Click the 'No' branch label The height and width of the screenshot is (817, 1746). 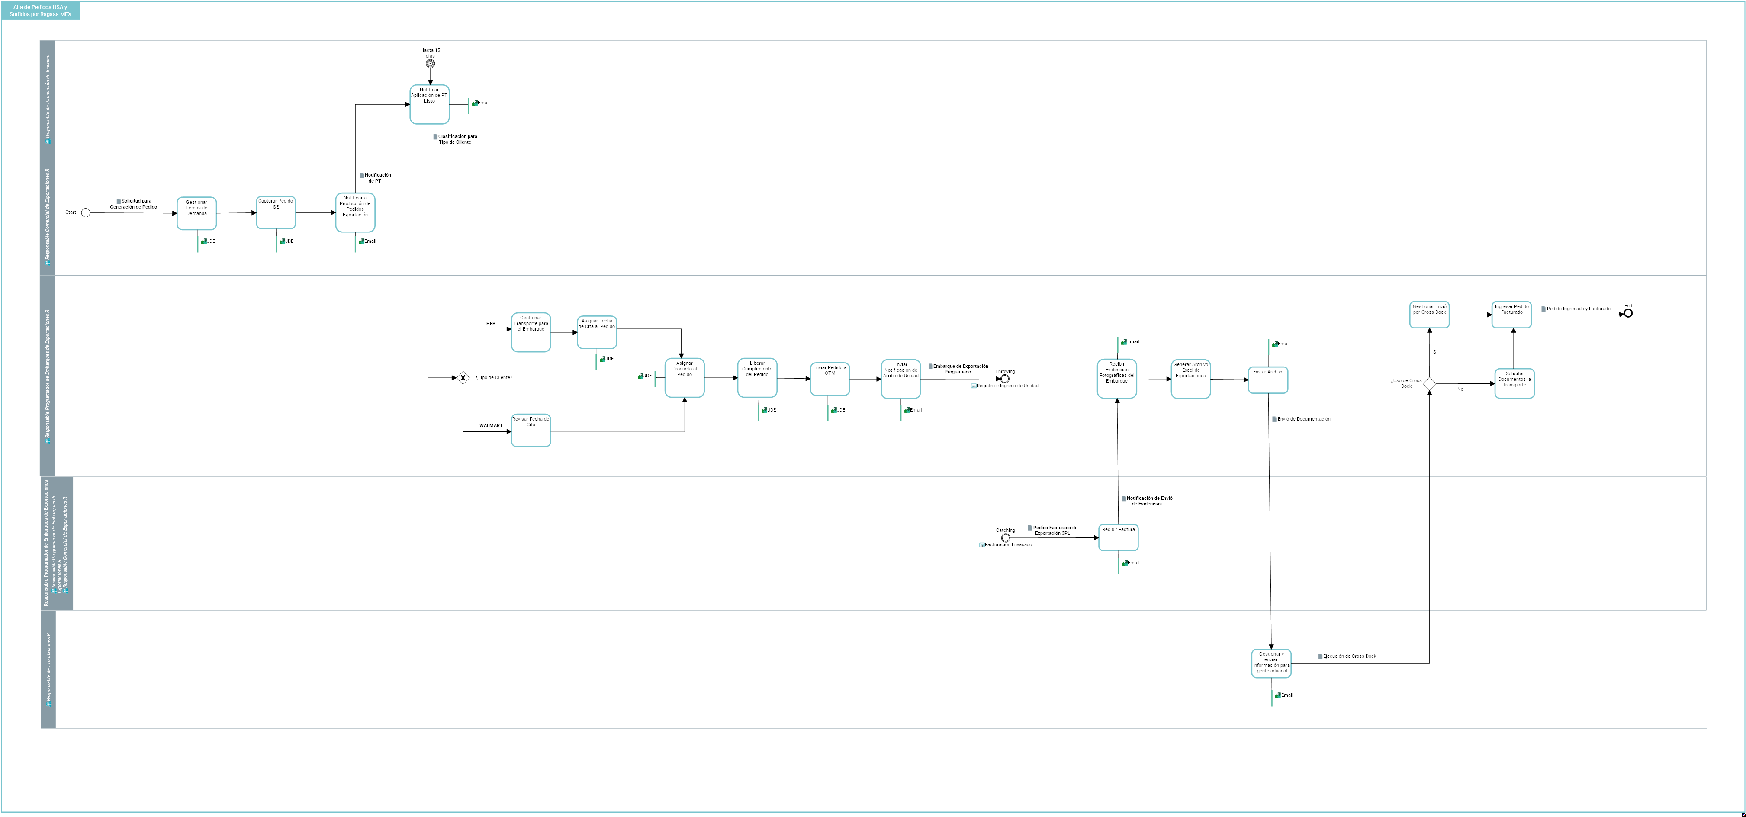pyautogui.click(x=1460, y=390)
